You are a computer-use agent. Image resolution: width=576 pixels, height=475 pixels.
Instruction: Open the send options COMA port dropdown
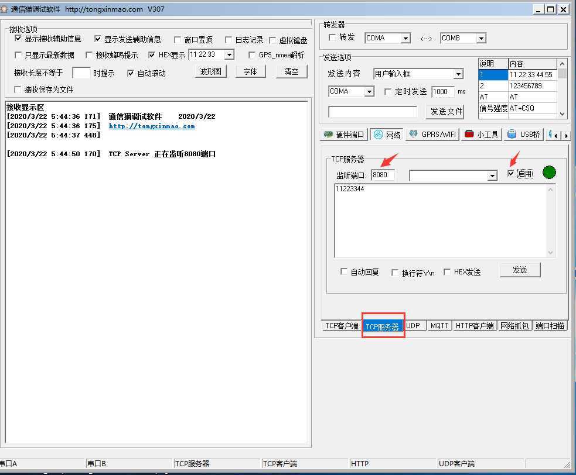coord(369,91)
